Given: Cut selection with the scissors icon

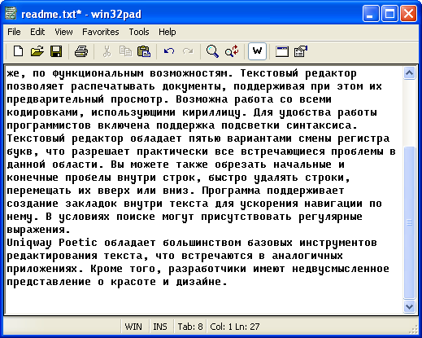Looking at the screenshot, I should [x=107, y=51].
